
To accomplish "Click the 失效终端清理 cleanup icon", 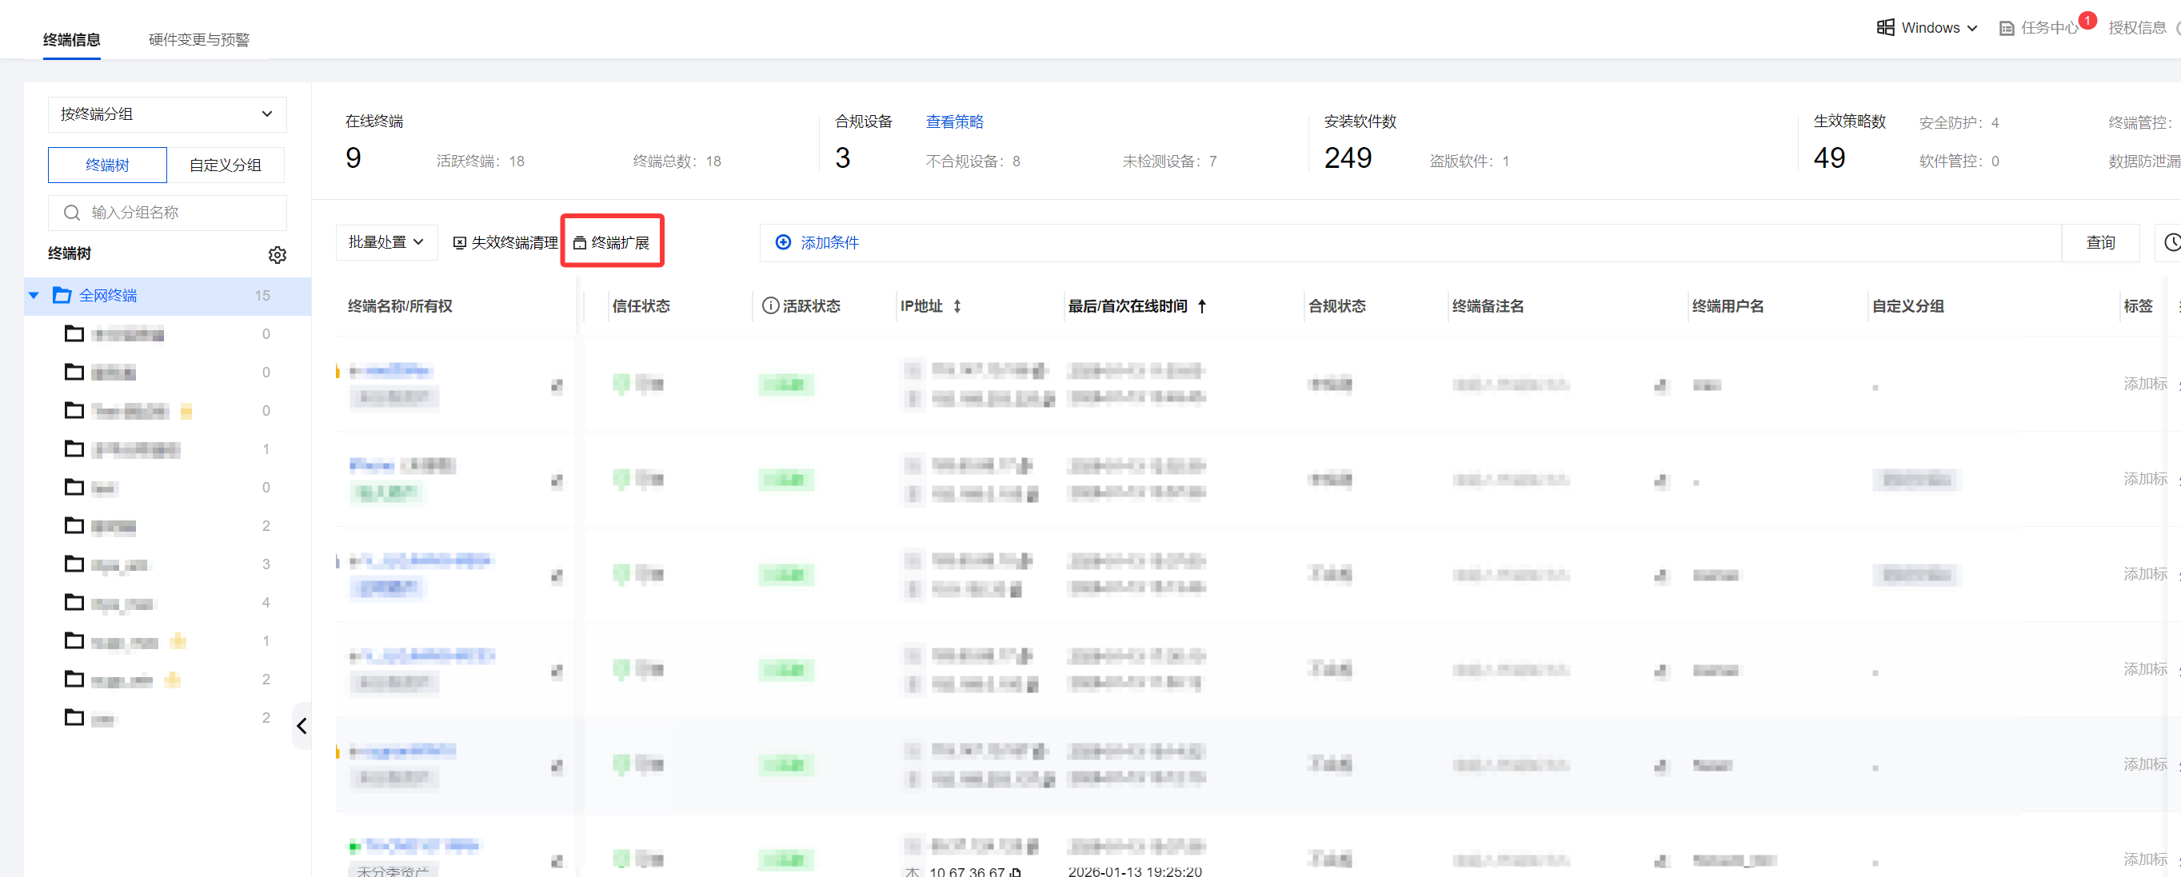I will coord(460,243).
